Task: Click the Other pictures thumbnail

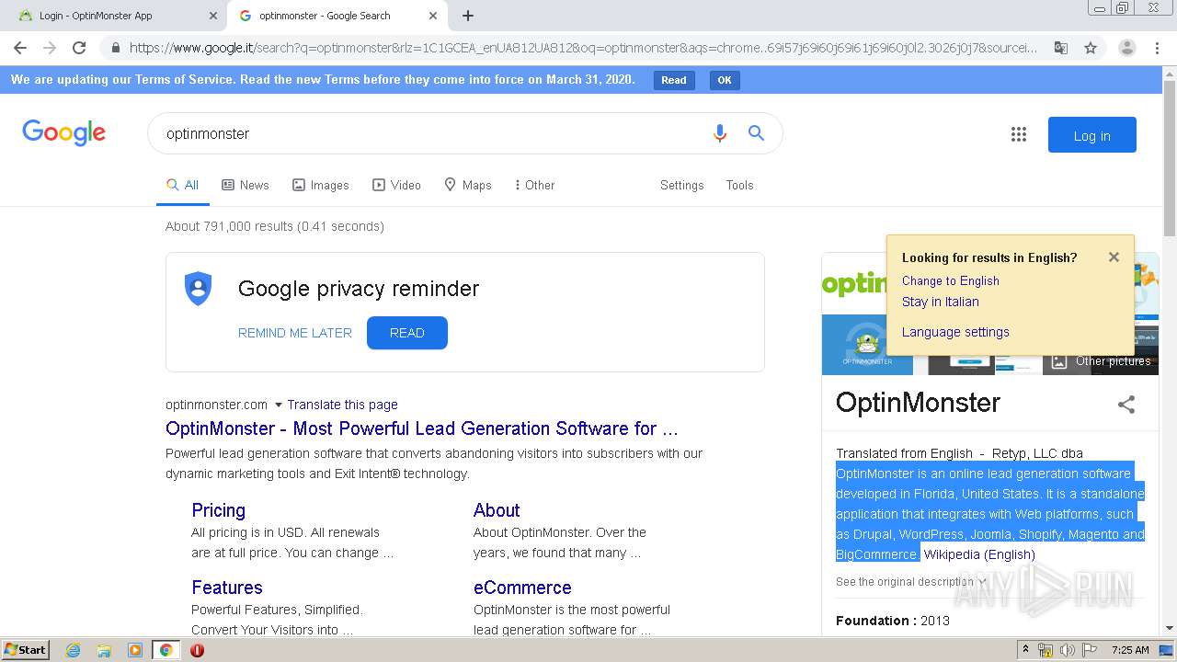Action: (1101, 361)
